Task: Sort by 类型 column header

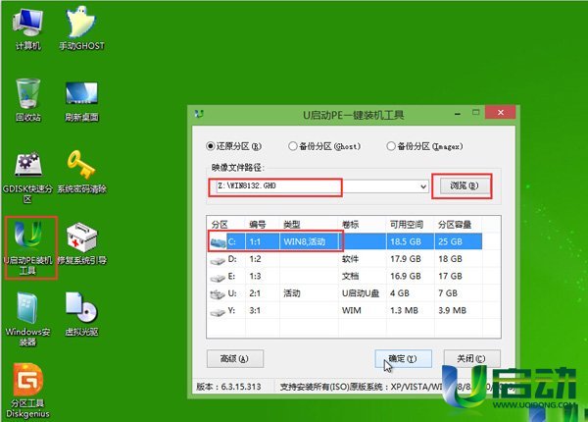Action: click(309, 225)
